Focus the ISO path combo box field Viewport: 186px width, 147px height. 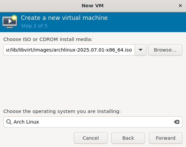[69, 50]
